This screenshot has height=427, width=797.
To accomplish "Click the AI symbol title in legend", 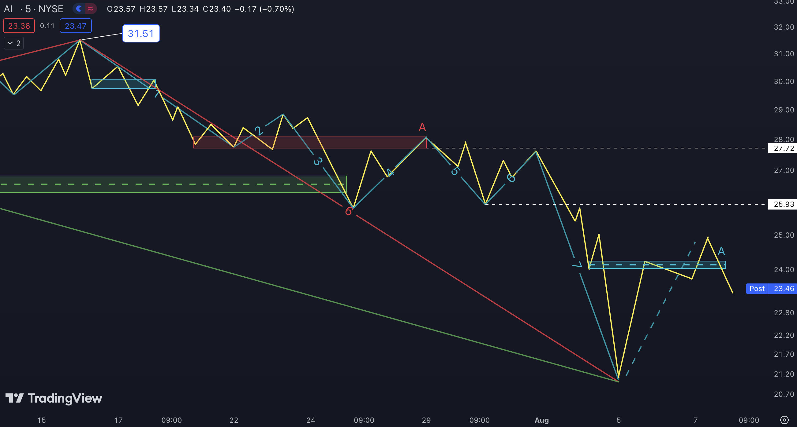I will (8, 9).
